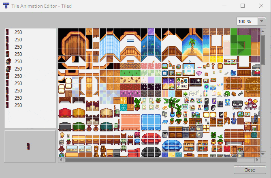Select the grandfather clock with purple face
This screenshot has height=178, width=271.
pyautogui.click(x=96, y=151)
